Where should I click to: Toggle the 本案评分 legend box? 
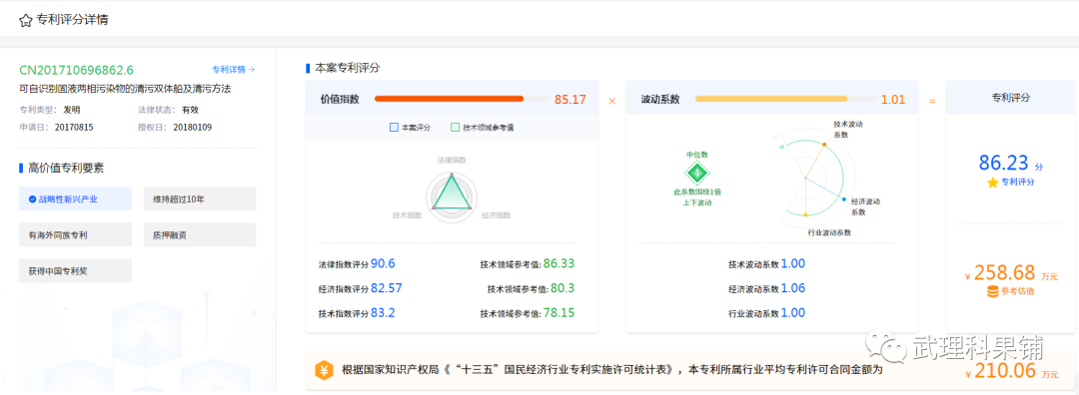(394, 127)
